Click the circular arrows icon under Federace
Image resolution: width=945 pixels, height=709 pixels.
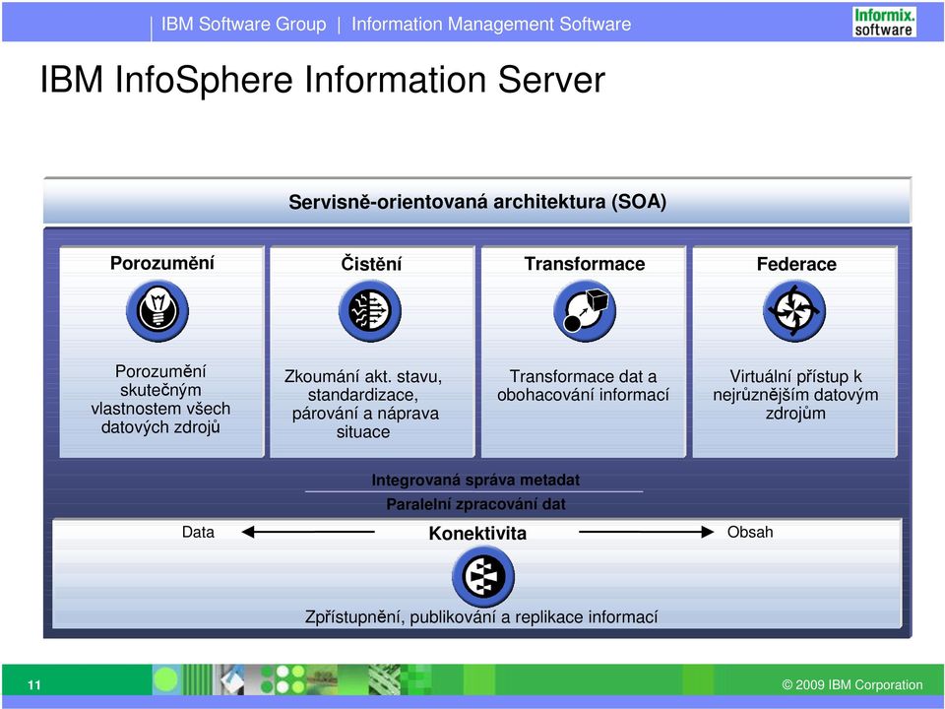(794, 311)
